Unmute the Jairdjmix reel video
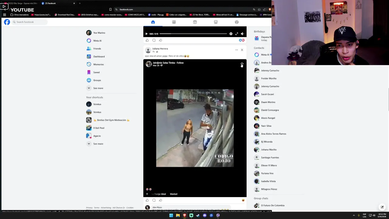389x219 pixels. click(242, 64)
